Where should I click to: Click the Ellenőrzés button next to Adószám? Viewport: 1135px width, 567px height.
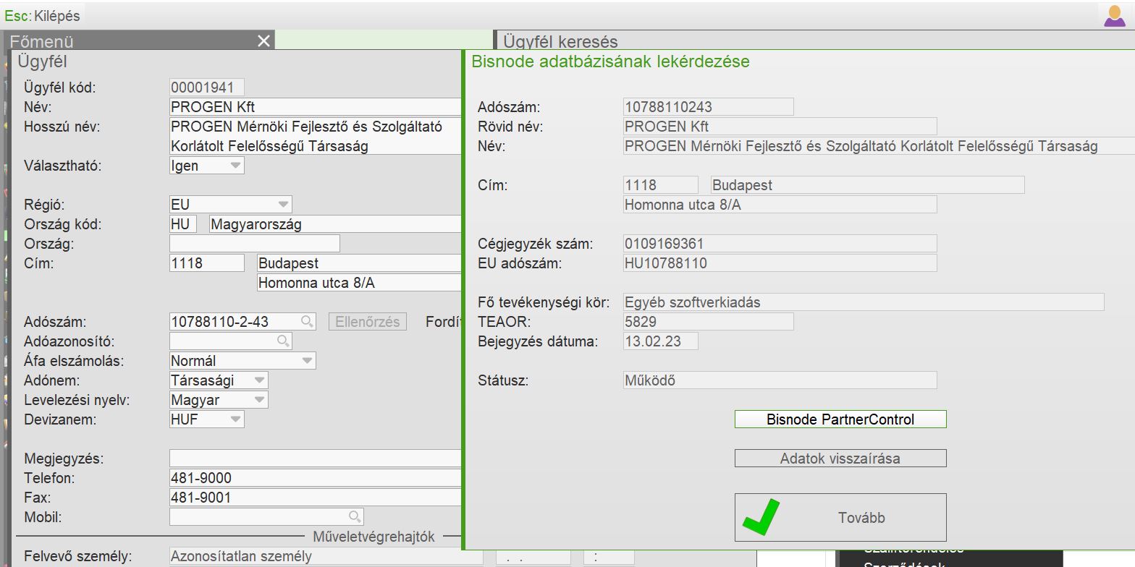(368, 322)
